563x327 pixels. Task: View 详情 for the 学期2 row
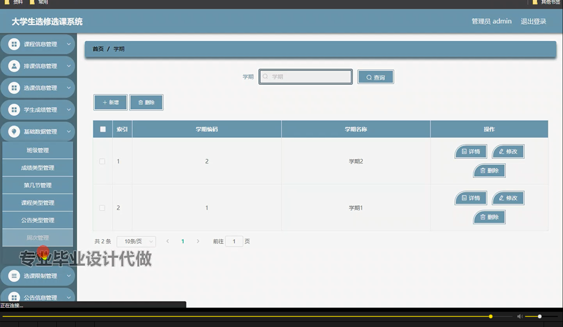tap(471, 151)
